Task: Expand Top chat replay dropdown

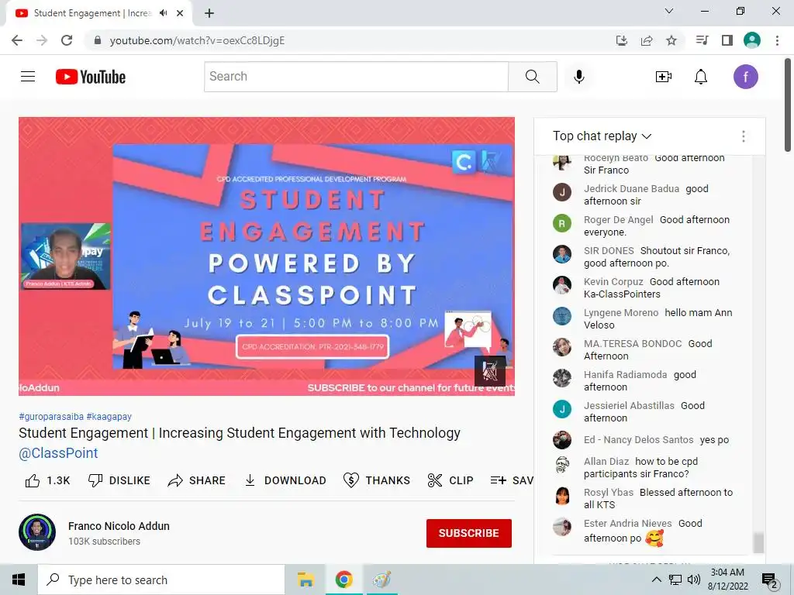Action: 602,136
